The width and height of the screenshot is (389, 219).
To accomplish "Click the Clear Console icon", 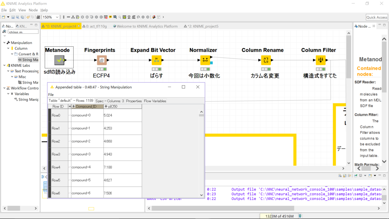I will [340, 176].
